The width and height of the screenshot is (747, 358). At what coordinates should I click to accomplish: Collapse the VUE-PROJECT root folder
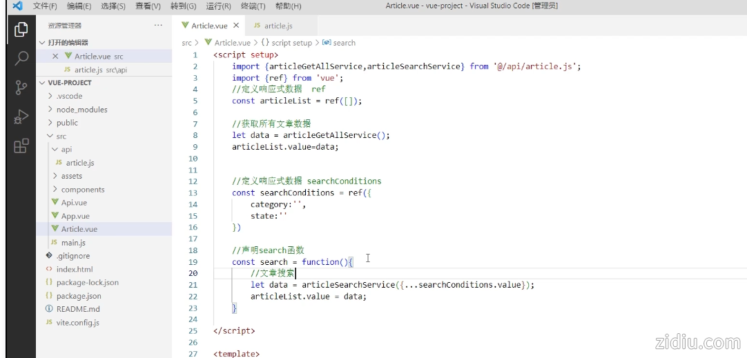point(43,83)
